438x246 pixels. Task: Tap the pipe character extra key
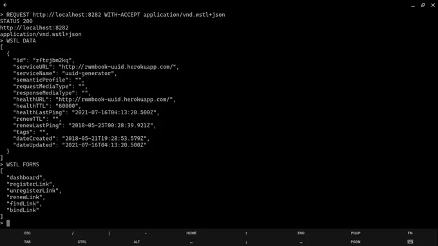110,233
